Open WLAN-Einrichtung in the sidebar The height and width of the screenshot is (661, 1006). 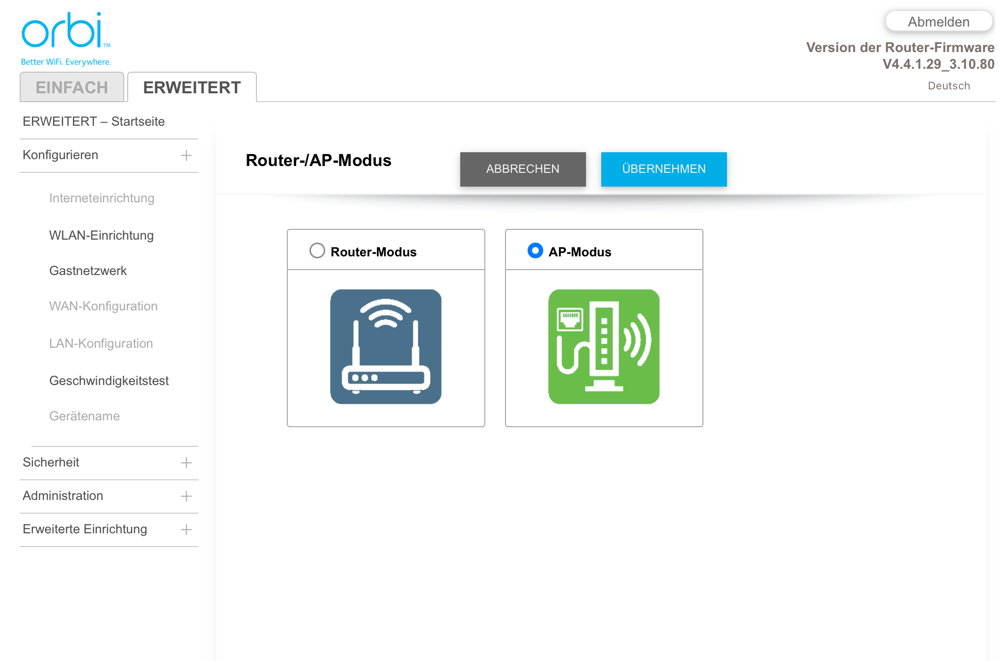(x=101, y=235)
